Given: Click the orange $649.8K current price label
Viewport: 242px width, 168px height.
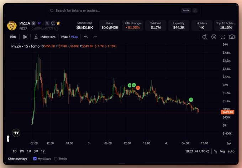Looking at the screenshot, I should [228, 112].
